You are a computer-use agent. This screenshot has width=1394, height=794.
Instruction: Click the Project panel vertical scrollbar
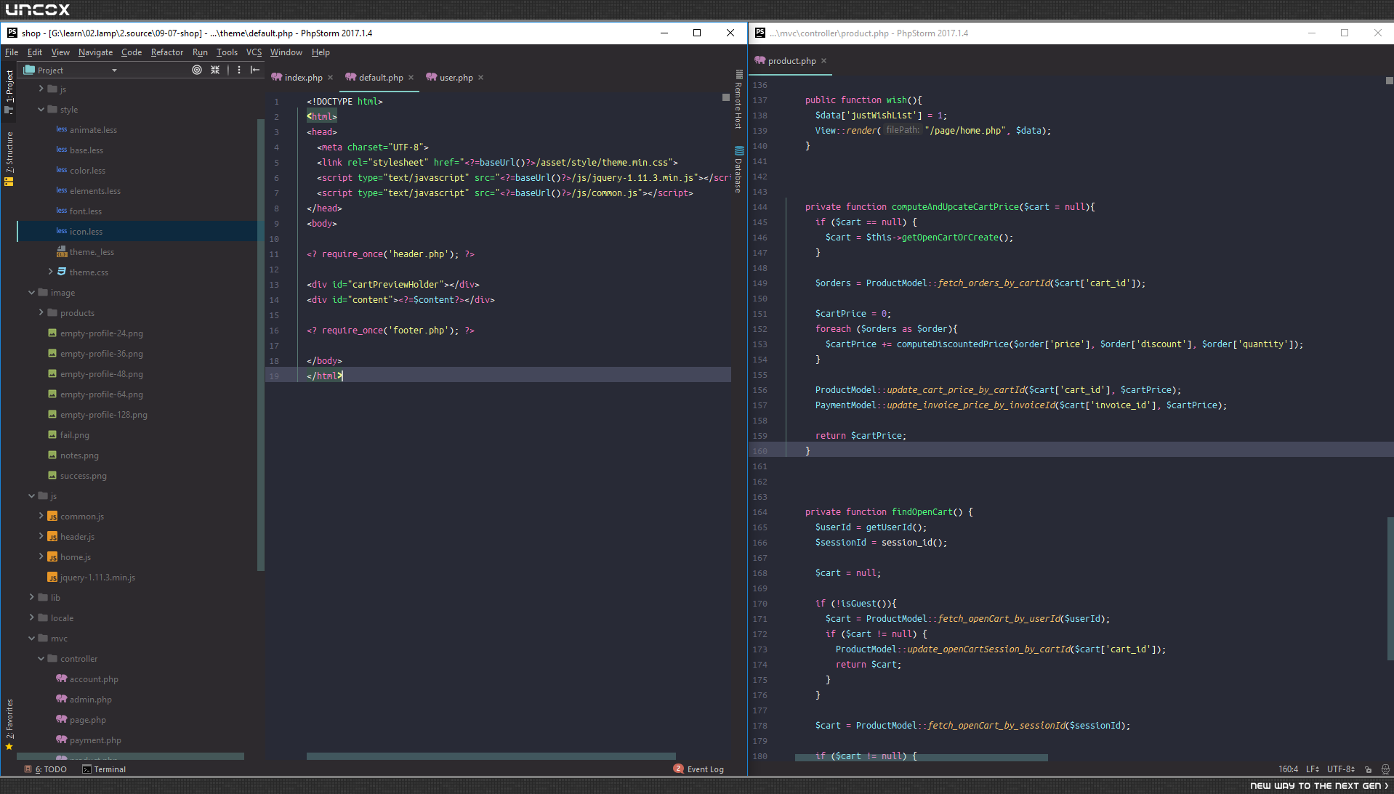pos(260,345)
